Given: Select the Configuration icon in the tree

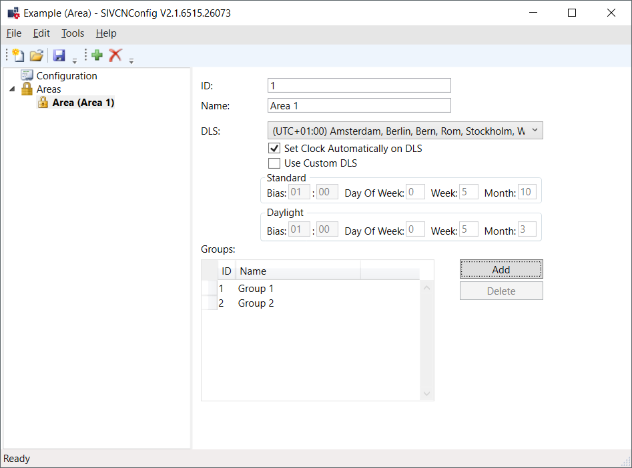Looking at the screenshot, I should click(27, 76).
